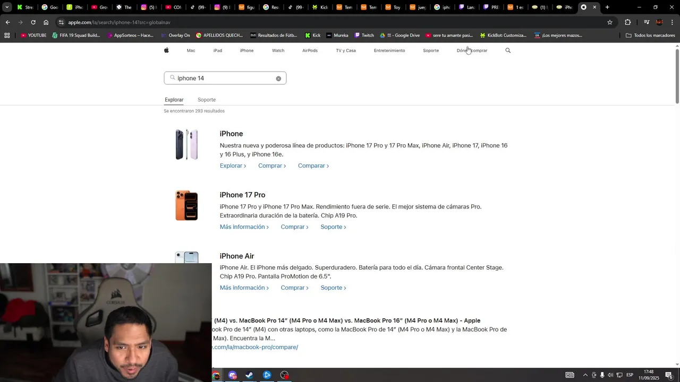This screenshot has width=680, height=382.
Task: Click Más información under iPhone Air
Action: point(244,288)
